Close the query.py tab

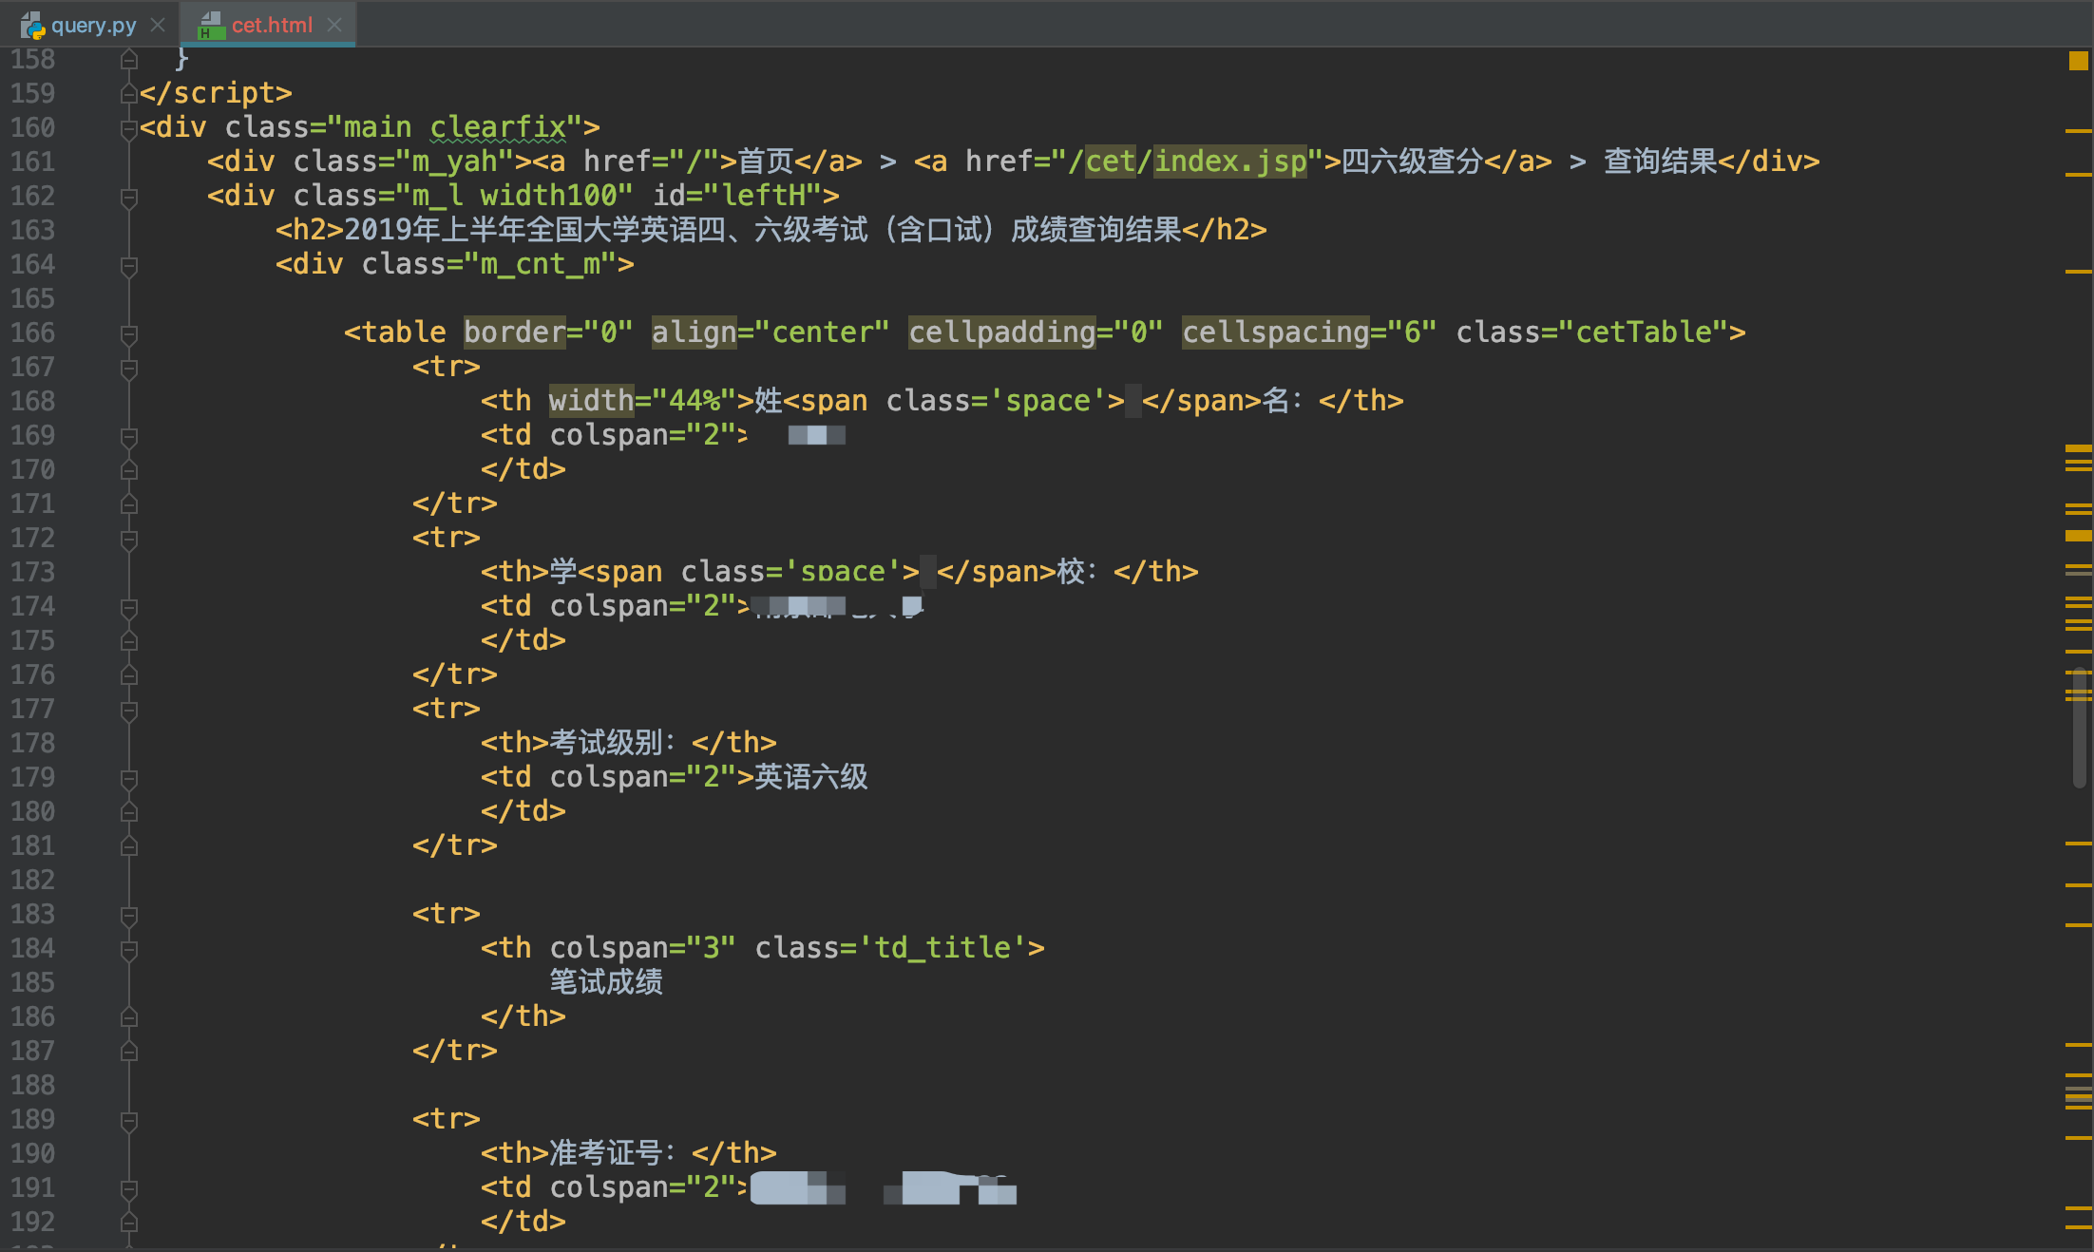coord(159,26)
